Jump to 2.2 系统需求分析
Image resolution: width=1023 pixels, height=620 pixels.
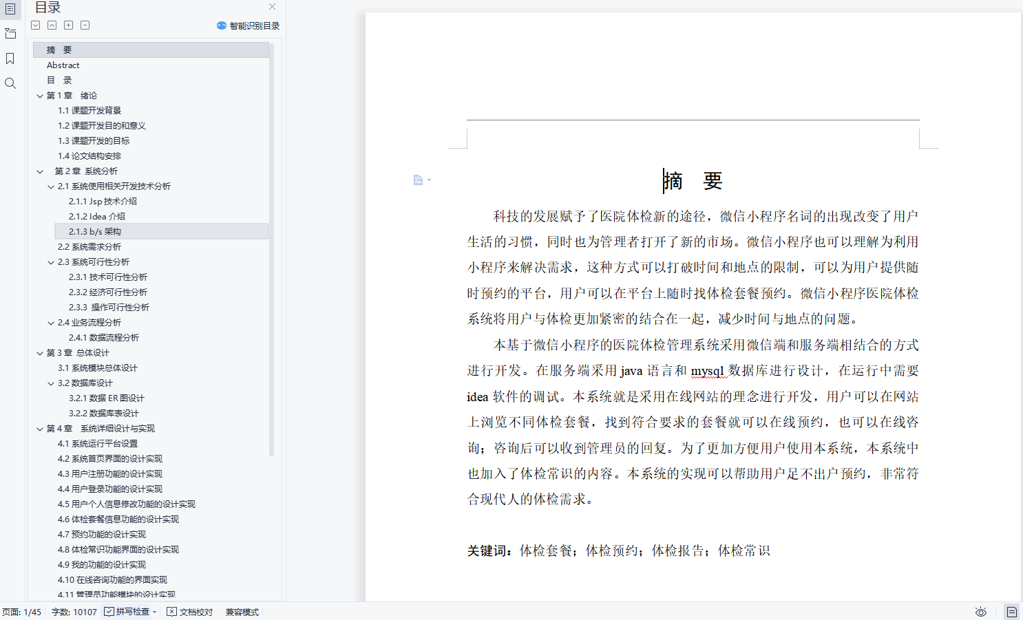89,247
